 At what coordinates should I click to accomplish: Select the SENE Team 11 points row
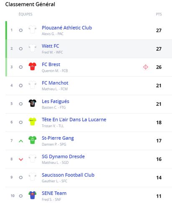(89, 196)
